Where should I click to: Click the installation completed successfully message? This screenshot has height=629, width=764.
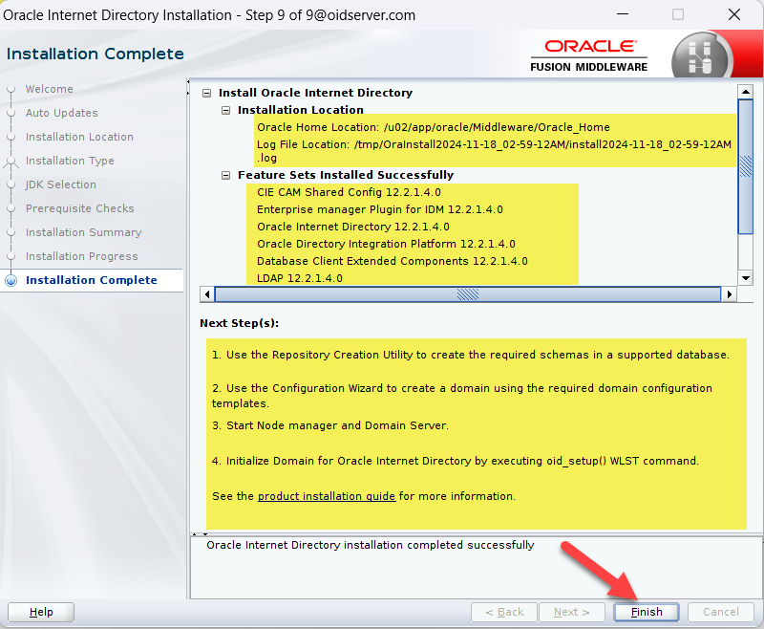coord(371,545)
